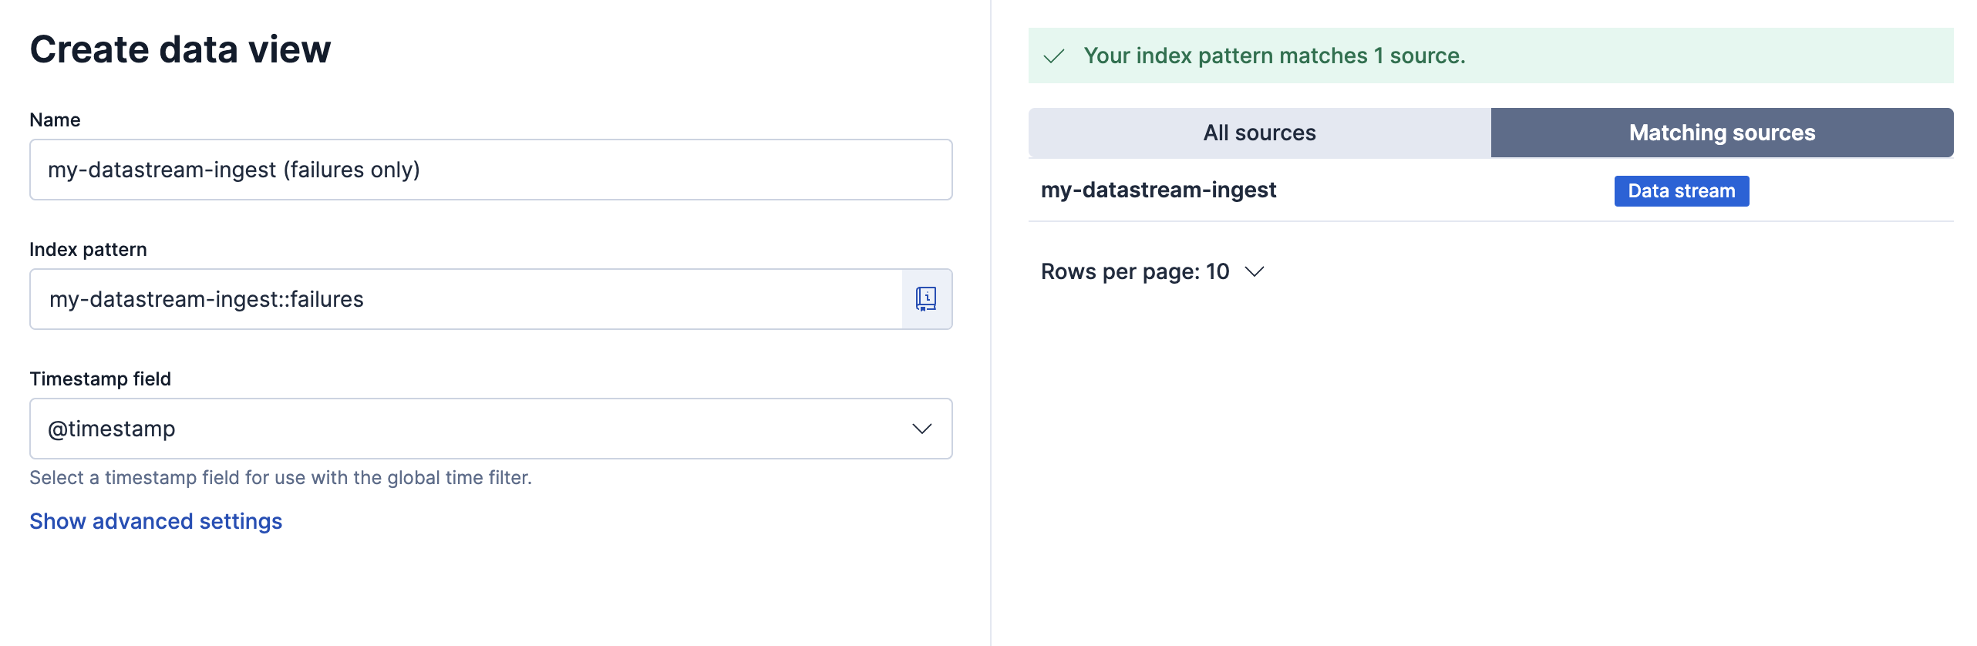
Task: Switch to the All sources tab
Action: [1259, 133]
